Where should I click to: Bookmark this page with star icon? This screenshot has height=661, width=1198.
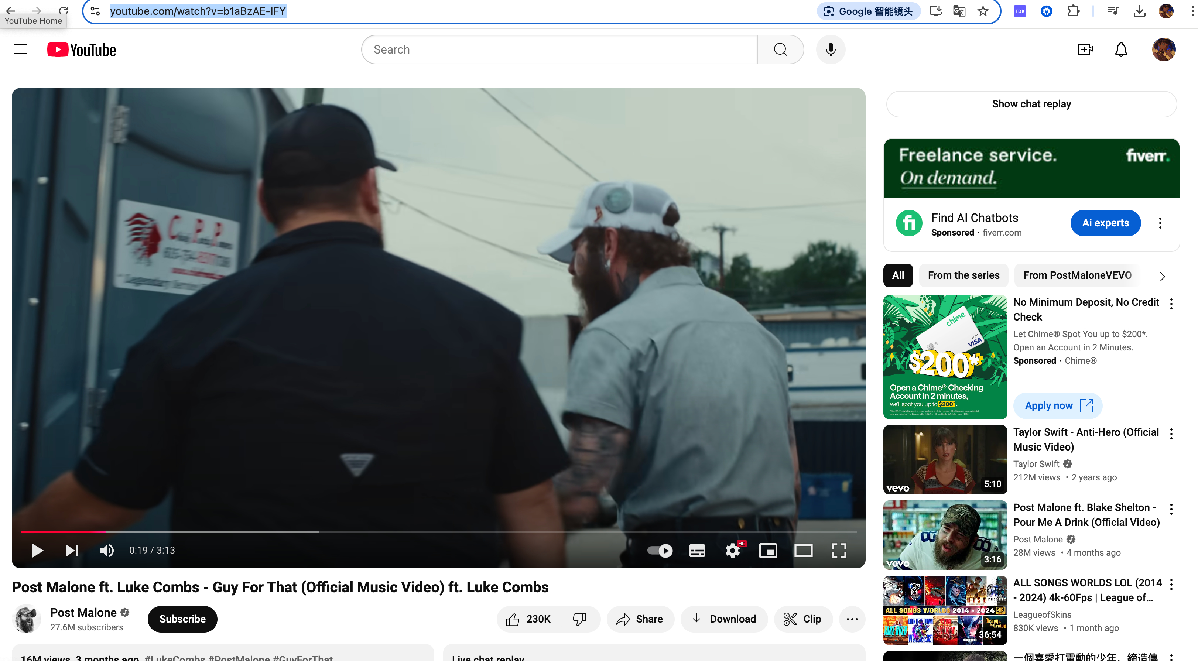tap(983, 11)
